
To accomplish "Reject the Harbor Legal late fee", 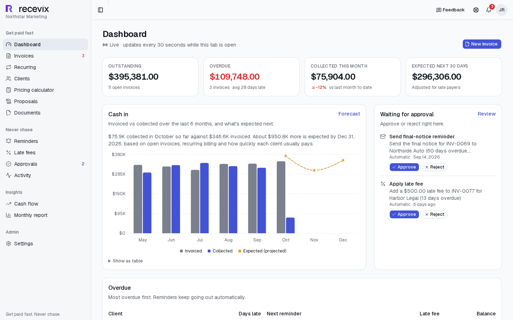I will click(x=435, y=214).
